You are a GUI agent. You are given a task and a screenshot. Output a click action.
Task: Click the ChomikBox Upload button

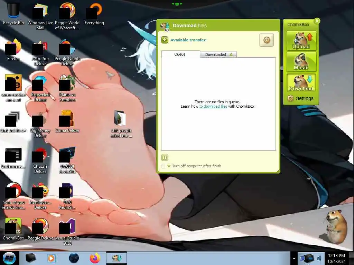(301, 41)
